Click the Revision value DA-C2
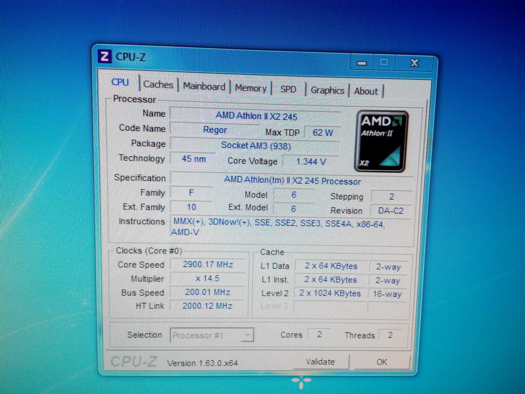 391,211
